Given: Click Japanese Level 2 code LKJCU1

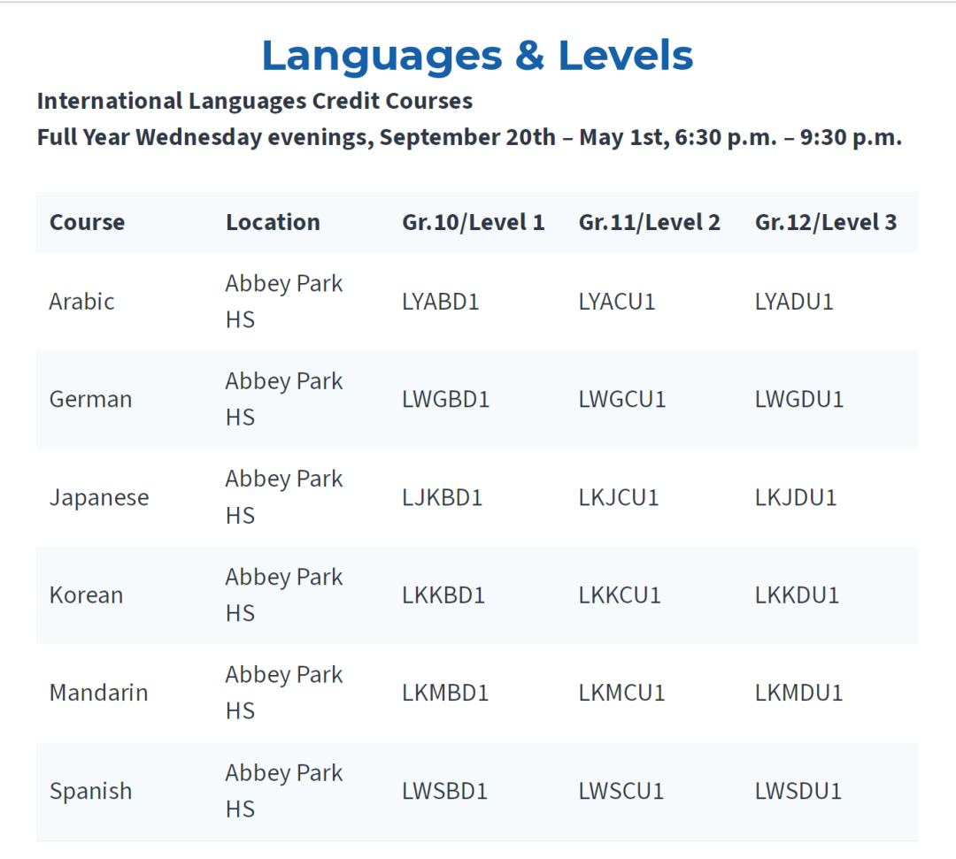Looking at the screenshot, I should tap(618, 498).
